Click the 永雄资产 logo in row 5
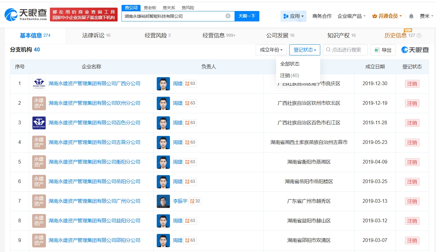This screenshot has width=436, height=252. click(x=39, y=162)
